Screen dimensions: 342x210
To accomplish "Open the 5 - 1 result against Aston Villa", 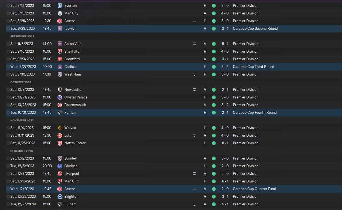I will (x=225, y=44).
